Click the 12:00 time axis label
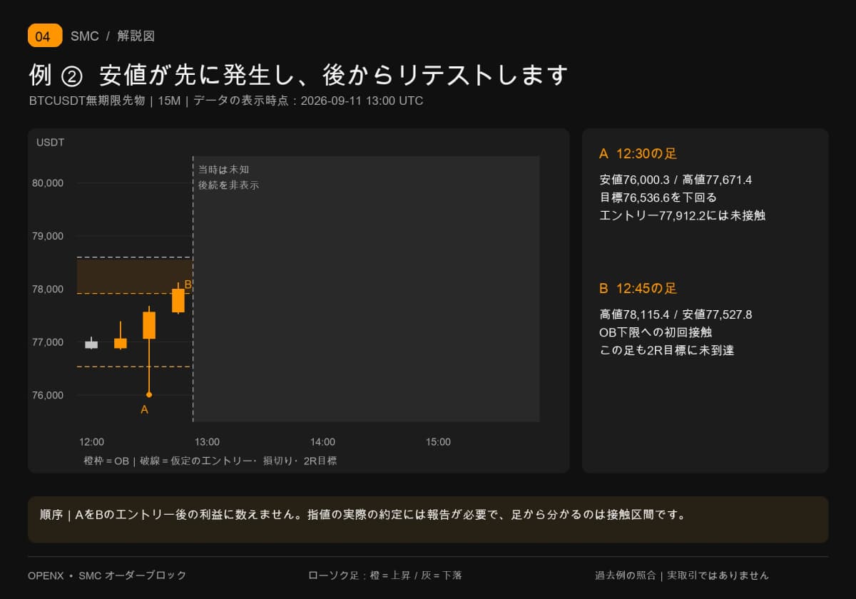856x599 pixels. [91, 442]
